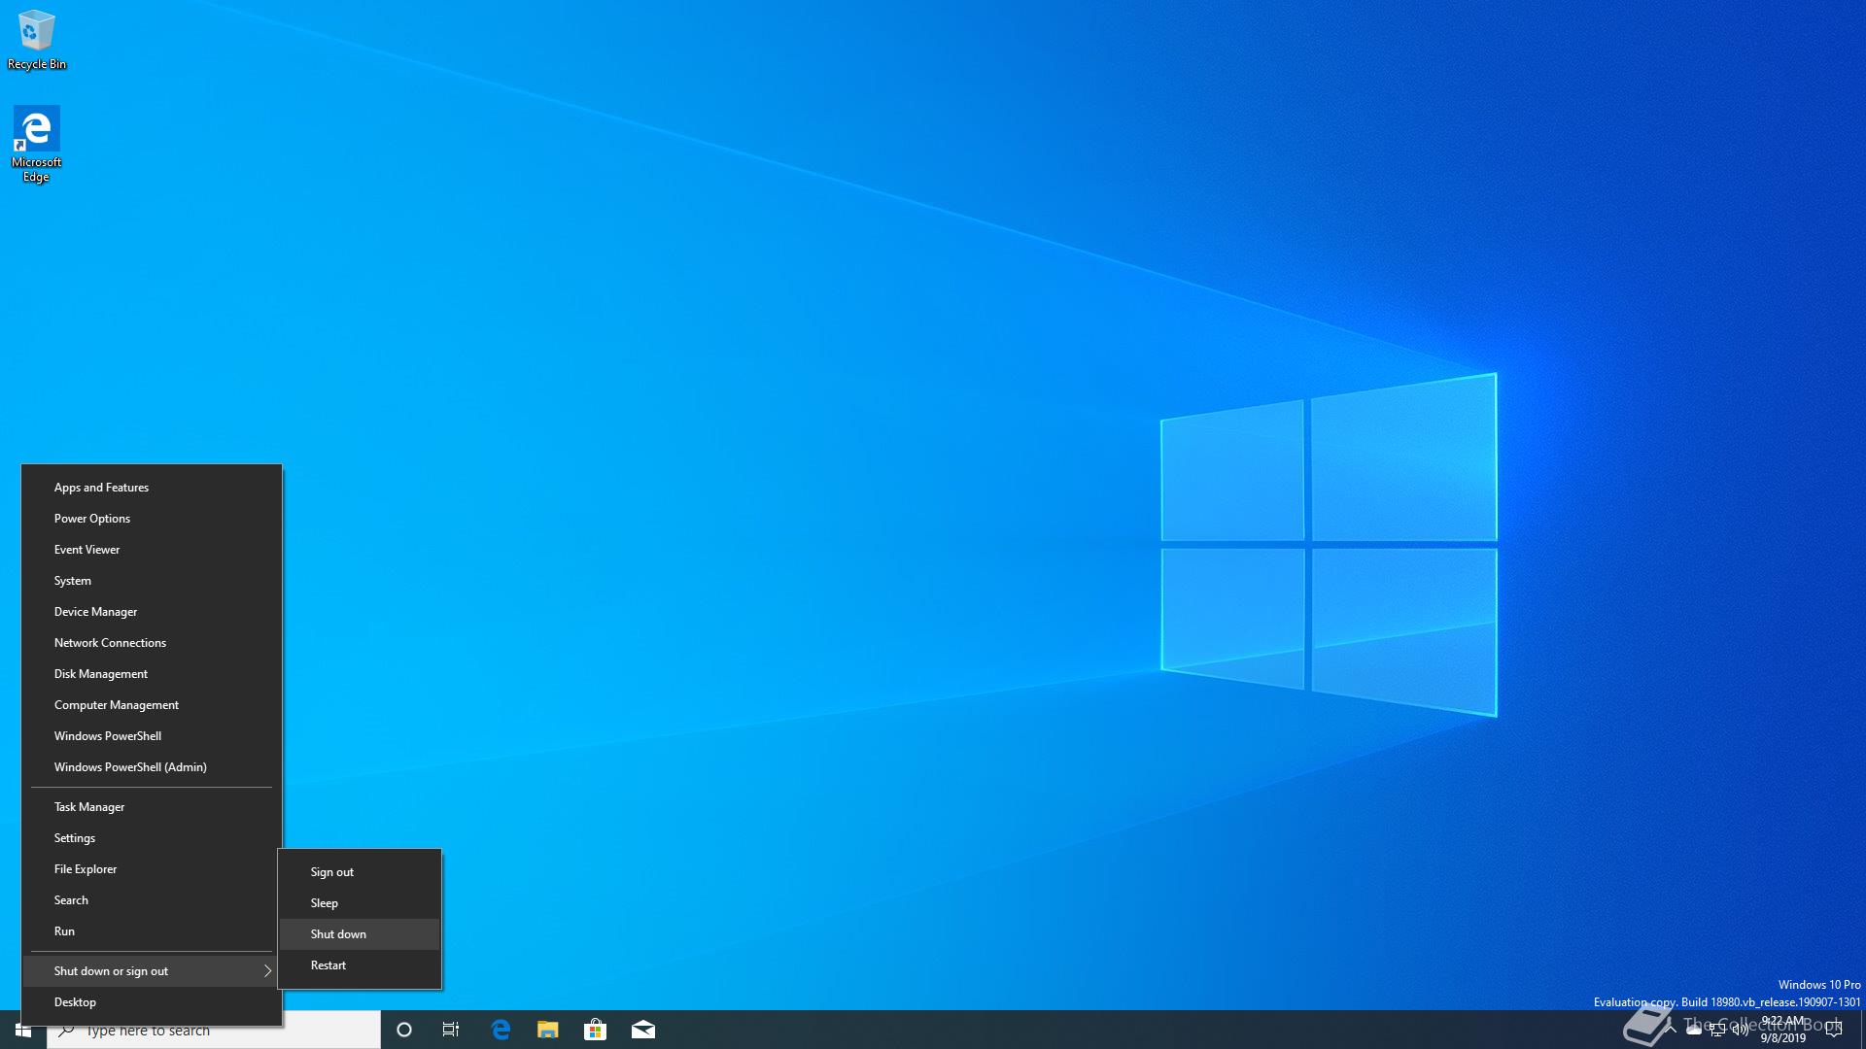Open Disk Management entry
Screen dimensions: 1866x1049
click(x=101, y=674)
